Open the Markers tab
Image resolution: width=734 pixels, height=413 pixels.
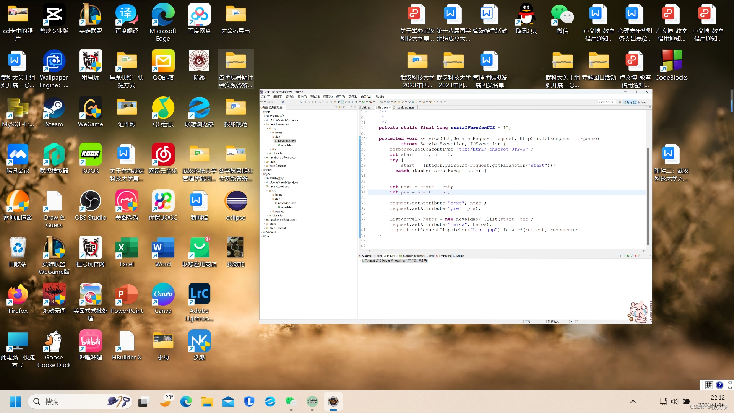pyautogui.click(x=365, y=256)
